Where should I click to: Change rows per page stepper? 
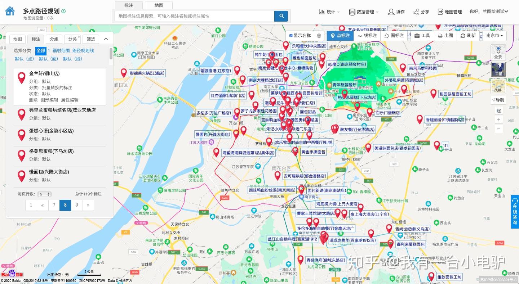coord(45,194)
